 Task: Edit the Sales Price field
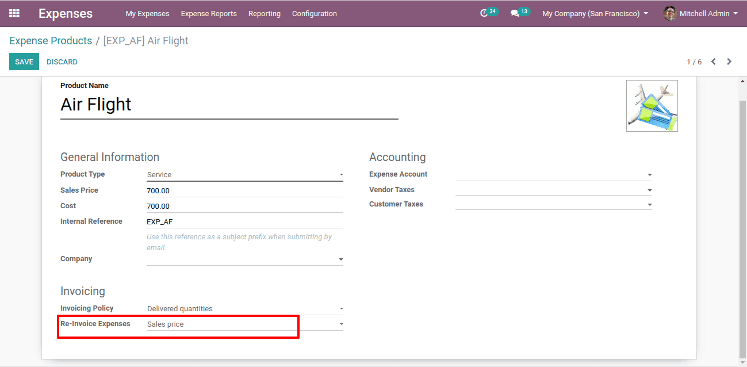coord(245,190)
